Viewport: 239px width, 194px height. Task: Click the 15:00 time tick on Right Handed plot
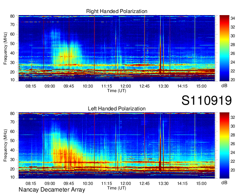click(x=201, y=86)
